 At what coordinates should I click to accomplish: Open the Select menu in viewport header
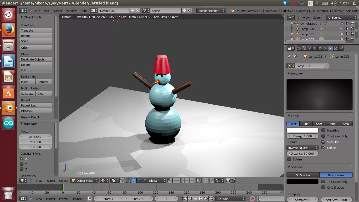pos(51,181)
